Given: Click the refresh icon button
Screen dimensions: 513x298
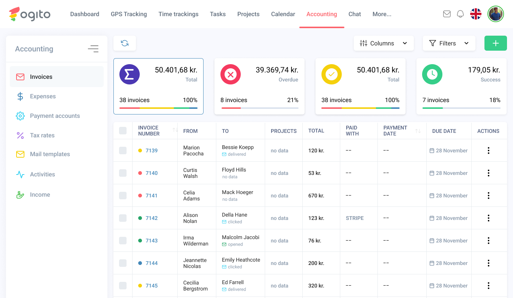Looking at the screenshot, I should 125,43.
